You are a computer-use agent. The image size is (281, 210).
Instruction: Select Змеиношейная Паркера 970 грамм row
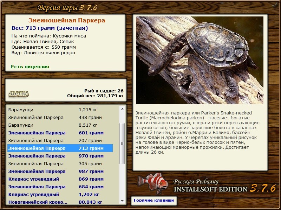click(60, 156)
